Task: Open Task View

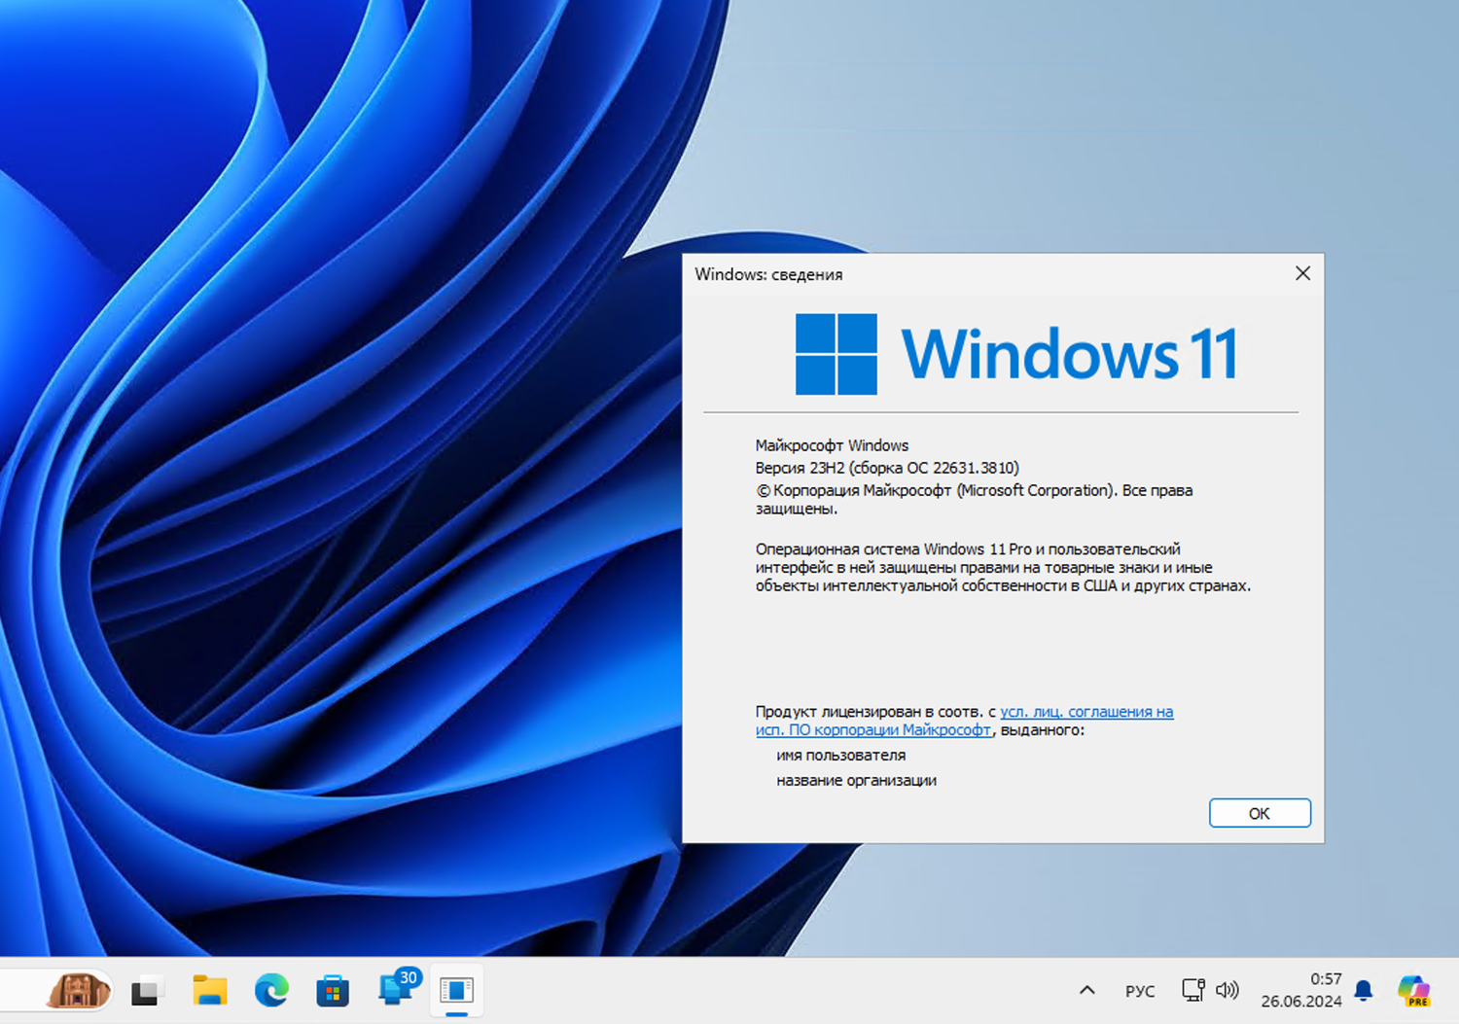Action: click(x=147, y=990)
